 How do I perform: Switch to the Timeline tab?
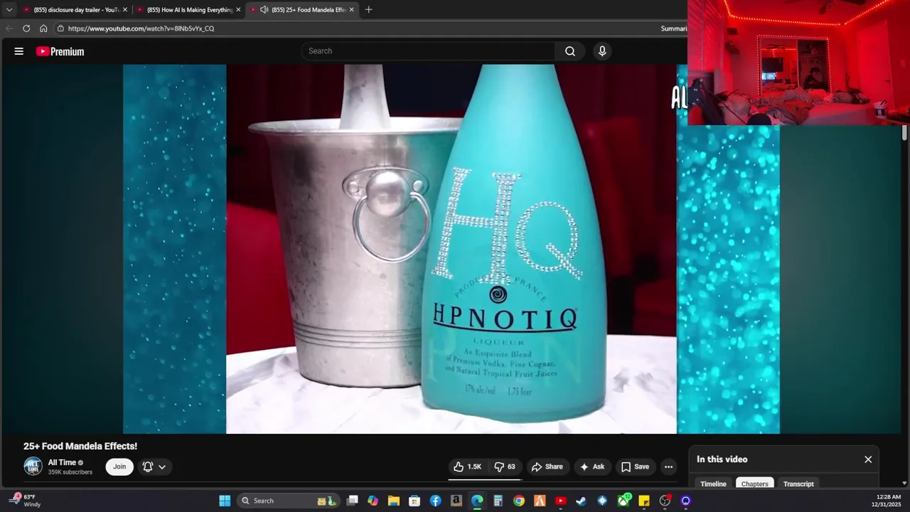pos(713,484)
